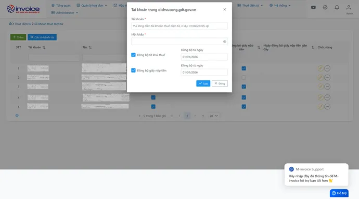Toggle giấy nộp tiền checkbox in row 2
The height and width of the screenshot is (199, 359).
pyautogui.click(x=244, y=78)
